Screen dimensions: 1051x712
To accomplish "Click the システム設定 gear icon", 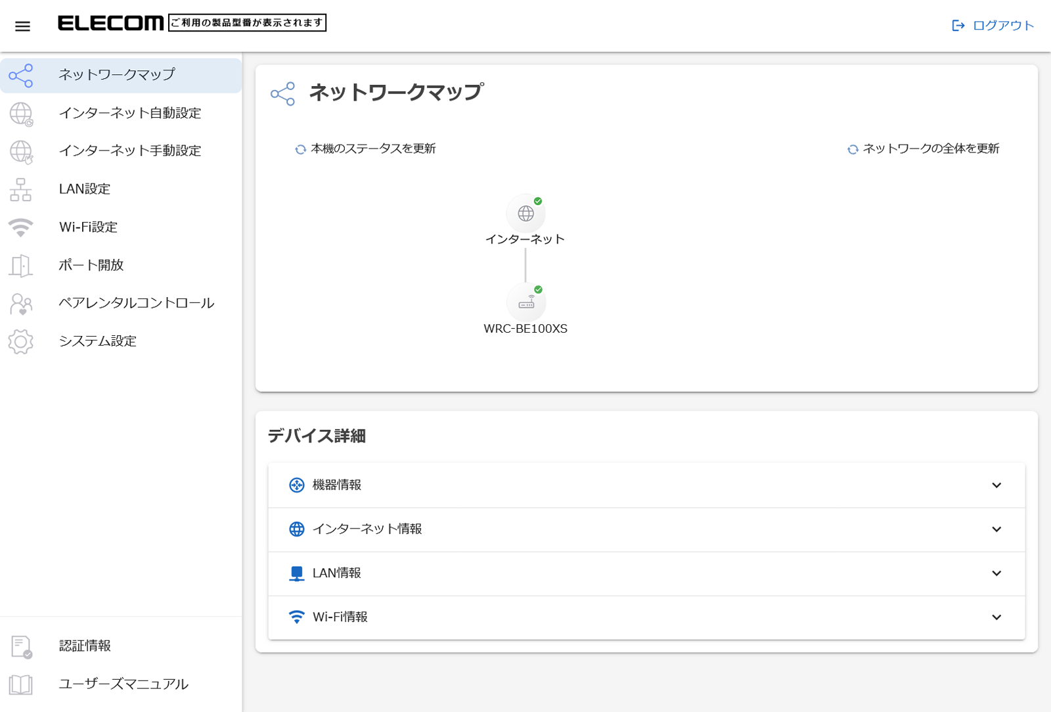I will [x=20, y=342].
